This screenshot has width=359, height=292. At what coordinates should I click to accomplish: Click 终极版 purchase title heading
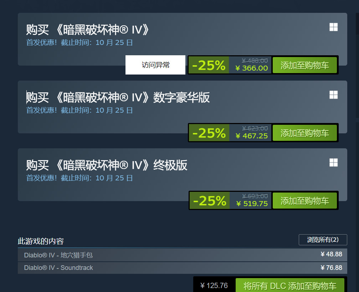[107, 165]
